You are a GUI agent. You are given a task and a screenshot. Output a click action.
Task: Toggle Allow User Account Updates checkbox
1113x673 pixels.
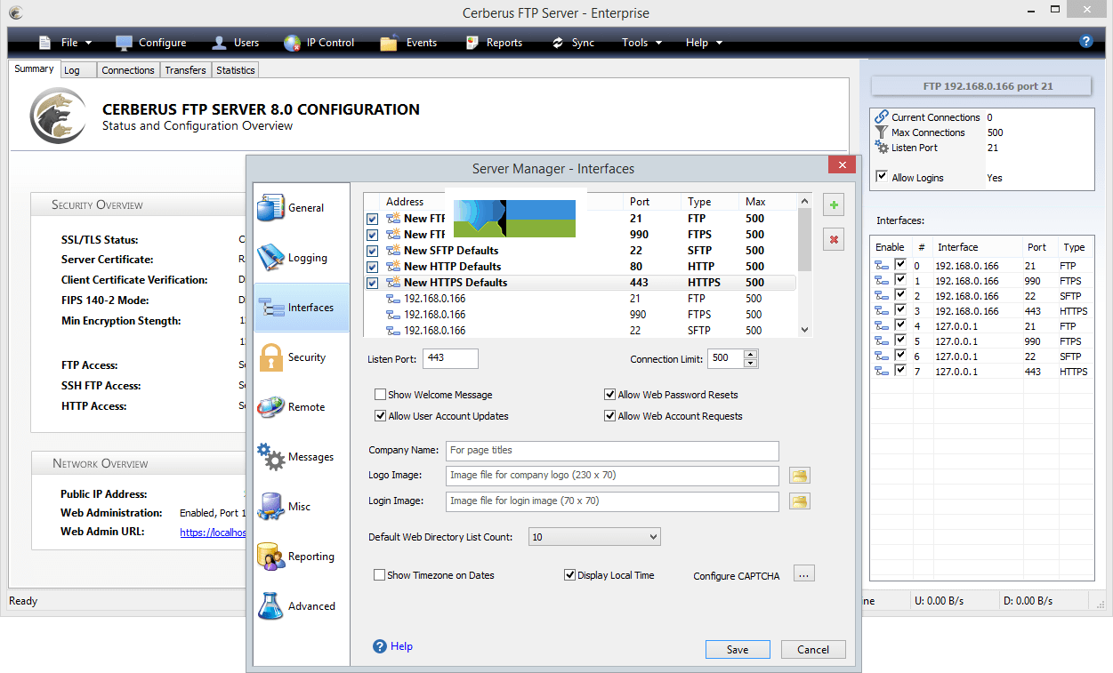pyautogui.click(x=381, y=416)
